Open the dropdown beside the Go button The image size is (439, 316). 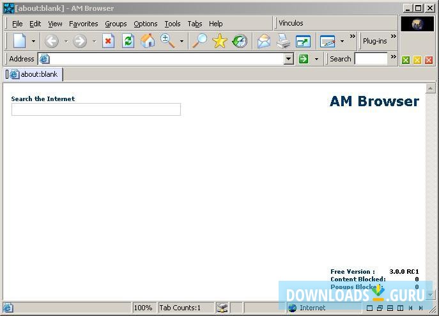point(317,59)
